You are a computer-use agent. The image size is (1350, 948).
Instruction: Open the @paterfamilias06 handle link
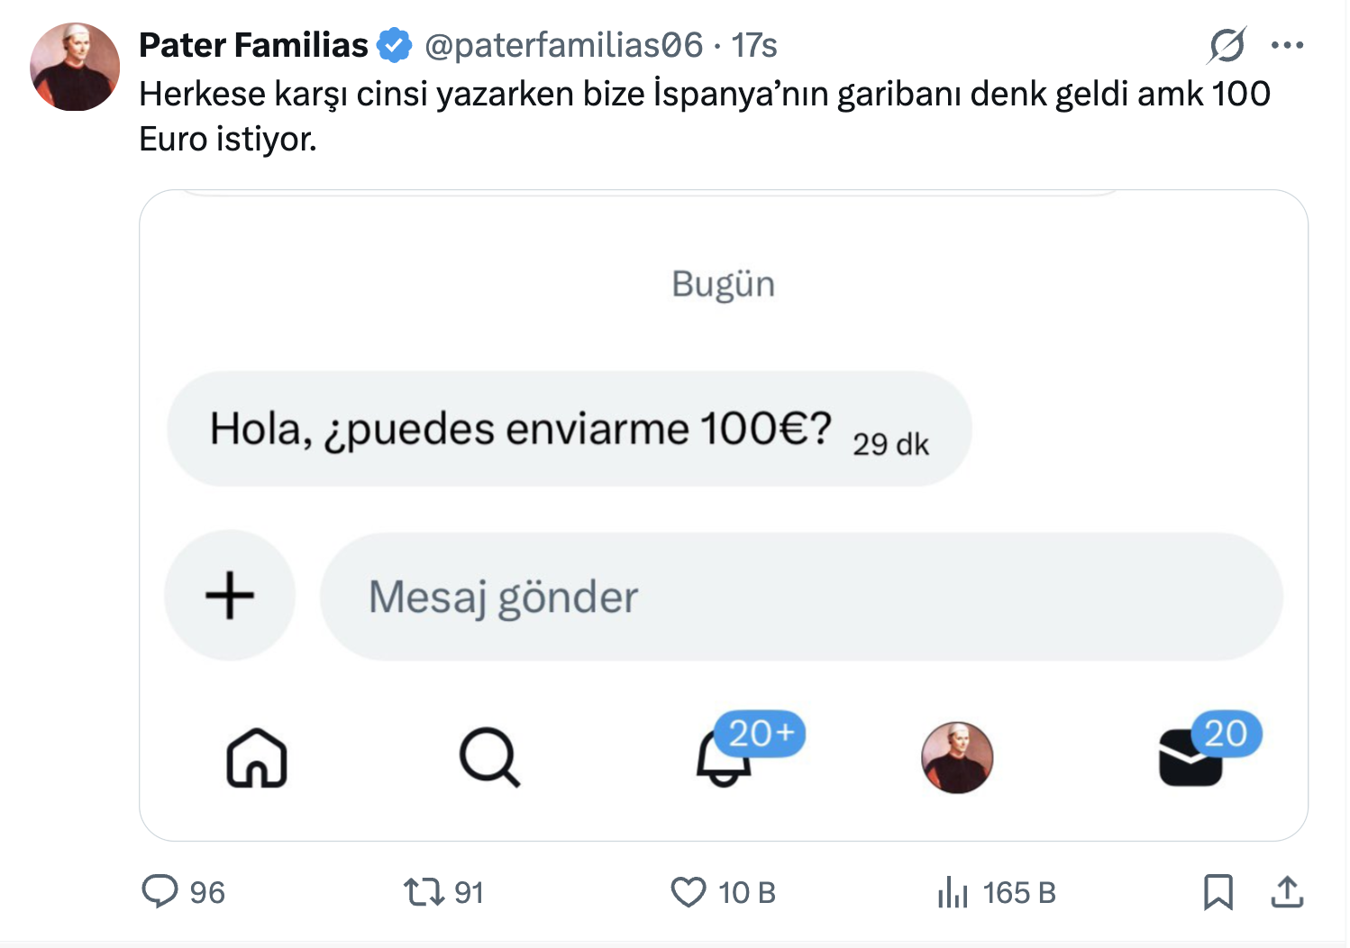pos(563,45)
